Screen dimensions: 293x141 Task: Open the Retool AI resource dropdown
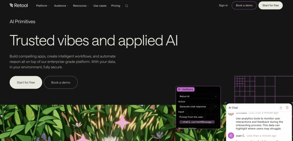tap(198, 97)
